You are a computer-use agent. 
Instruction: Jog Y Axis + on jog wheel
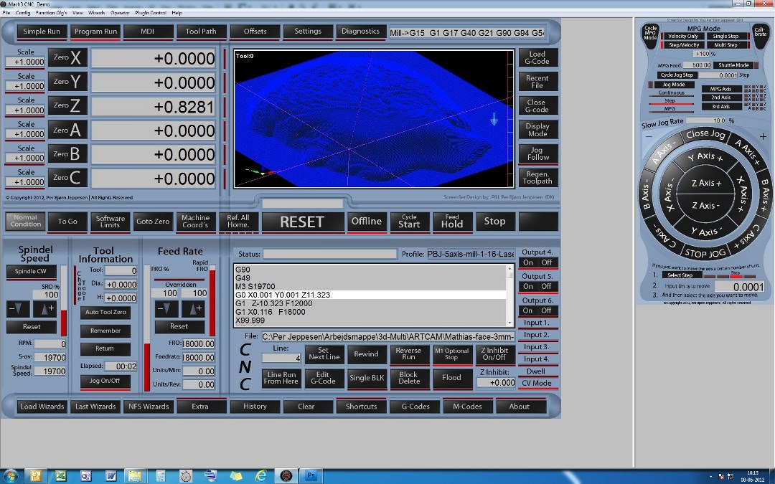click(x=705, y=157)
